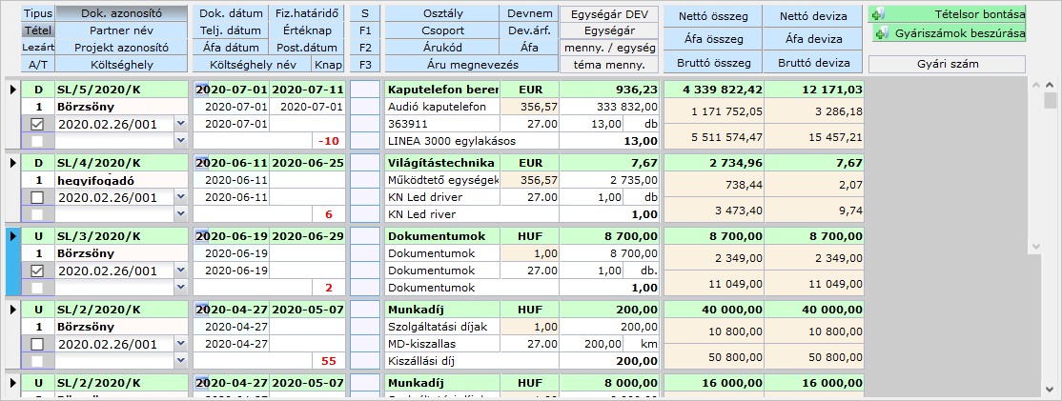Select row arrow marker for SL/4/2020/K
This screenshot has width=1062, height=401.
(x=12, y=163)
